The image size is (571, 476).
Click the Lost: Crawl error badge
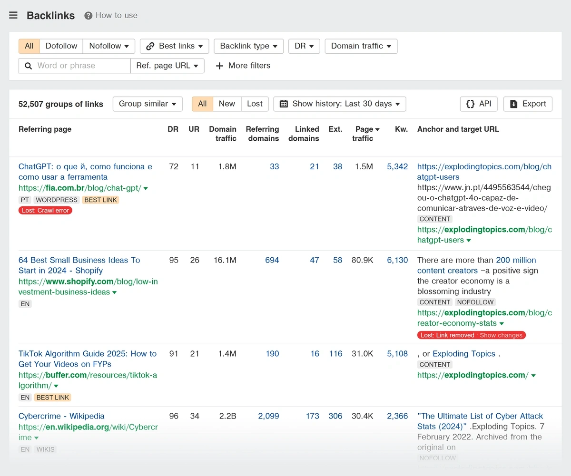pos(46,210)
